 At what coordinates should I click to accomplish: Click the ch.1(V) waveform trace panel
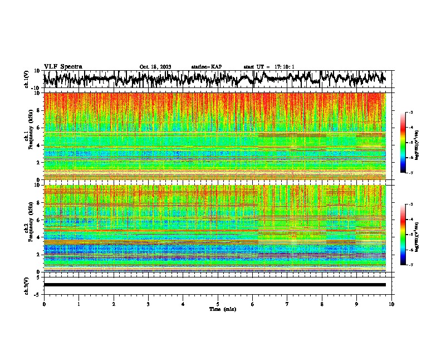[x=219, y=79]
